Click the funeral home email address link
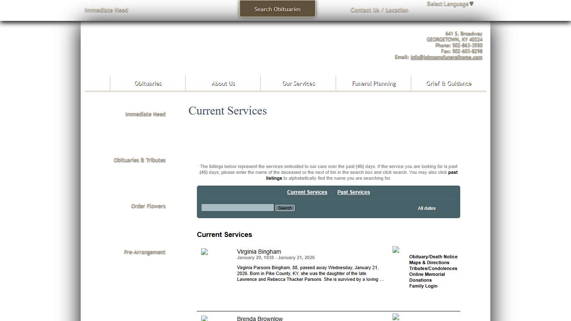The height and width of the screenshot is (321, 571). [x=446, y=57]
